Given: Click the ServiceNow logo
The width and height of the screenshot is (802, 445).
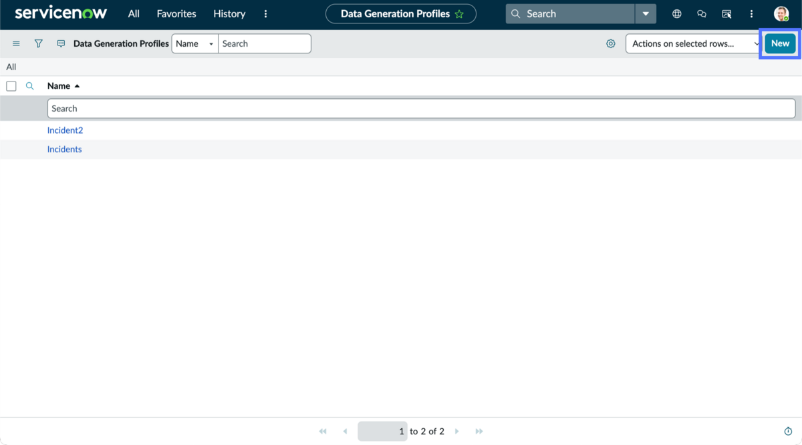Looking at the screenshot, I should click(x=61, y=13).
